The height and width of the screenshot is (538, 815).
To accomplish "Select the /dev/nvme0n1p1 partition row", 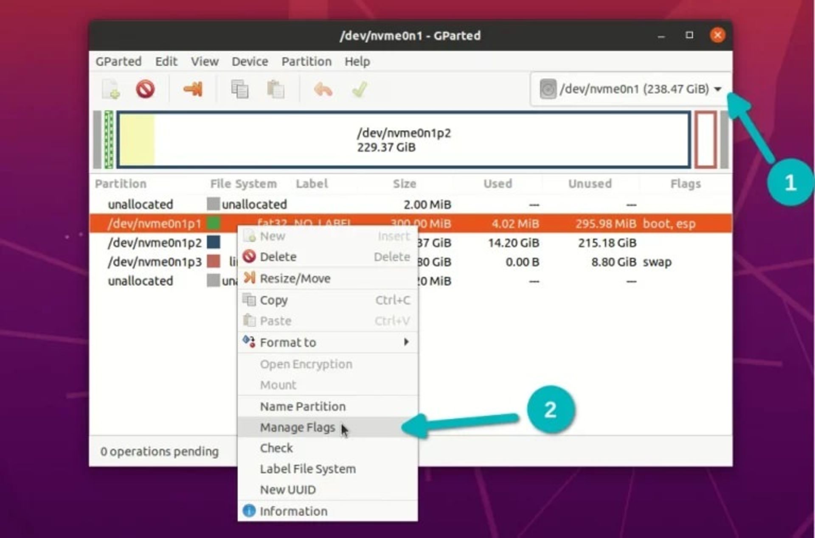I will tap(410, 224).
